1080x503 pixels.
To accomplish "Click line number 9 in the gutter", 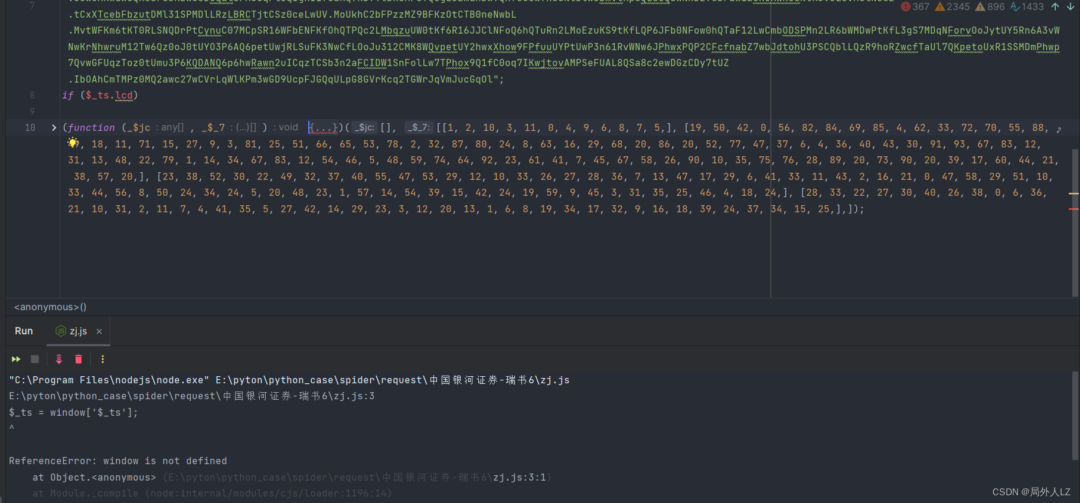I will (32, 111).
